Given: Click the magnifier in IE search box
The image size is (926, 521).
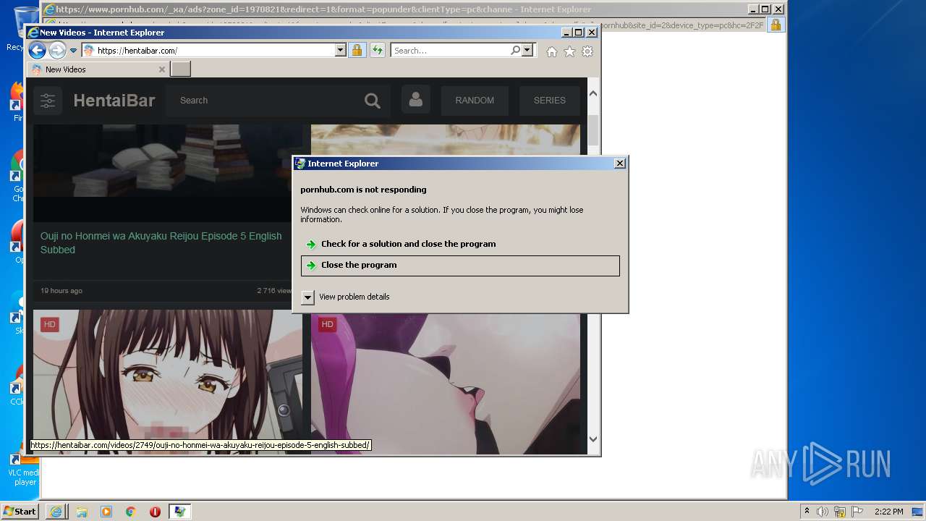Looking at the screenshot, I should point(515,50).
